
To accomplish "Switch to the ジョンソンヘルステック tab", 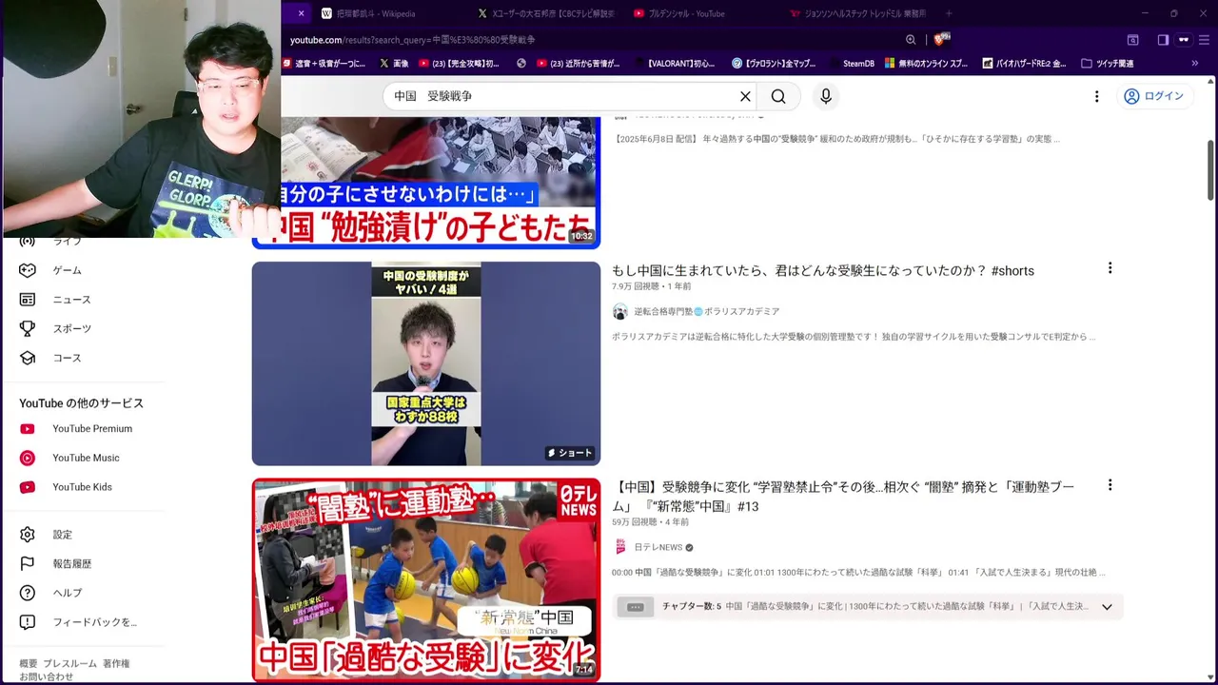I will (856, 13).
